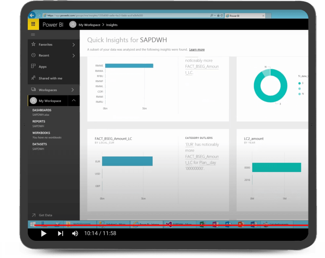The image size is (325, 258).
Task: Click the My Workspace avatar in the sidebar
Action: click(33, 101)
